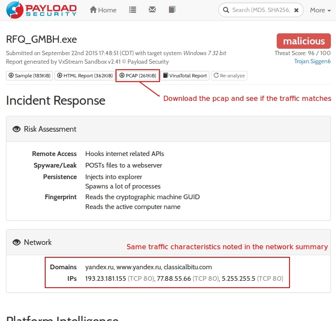Download the HTML Report (362KiB)
Viewport: 336px width, 321px height.
click(x=85, y=76)
